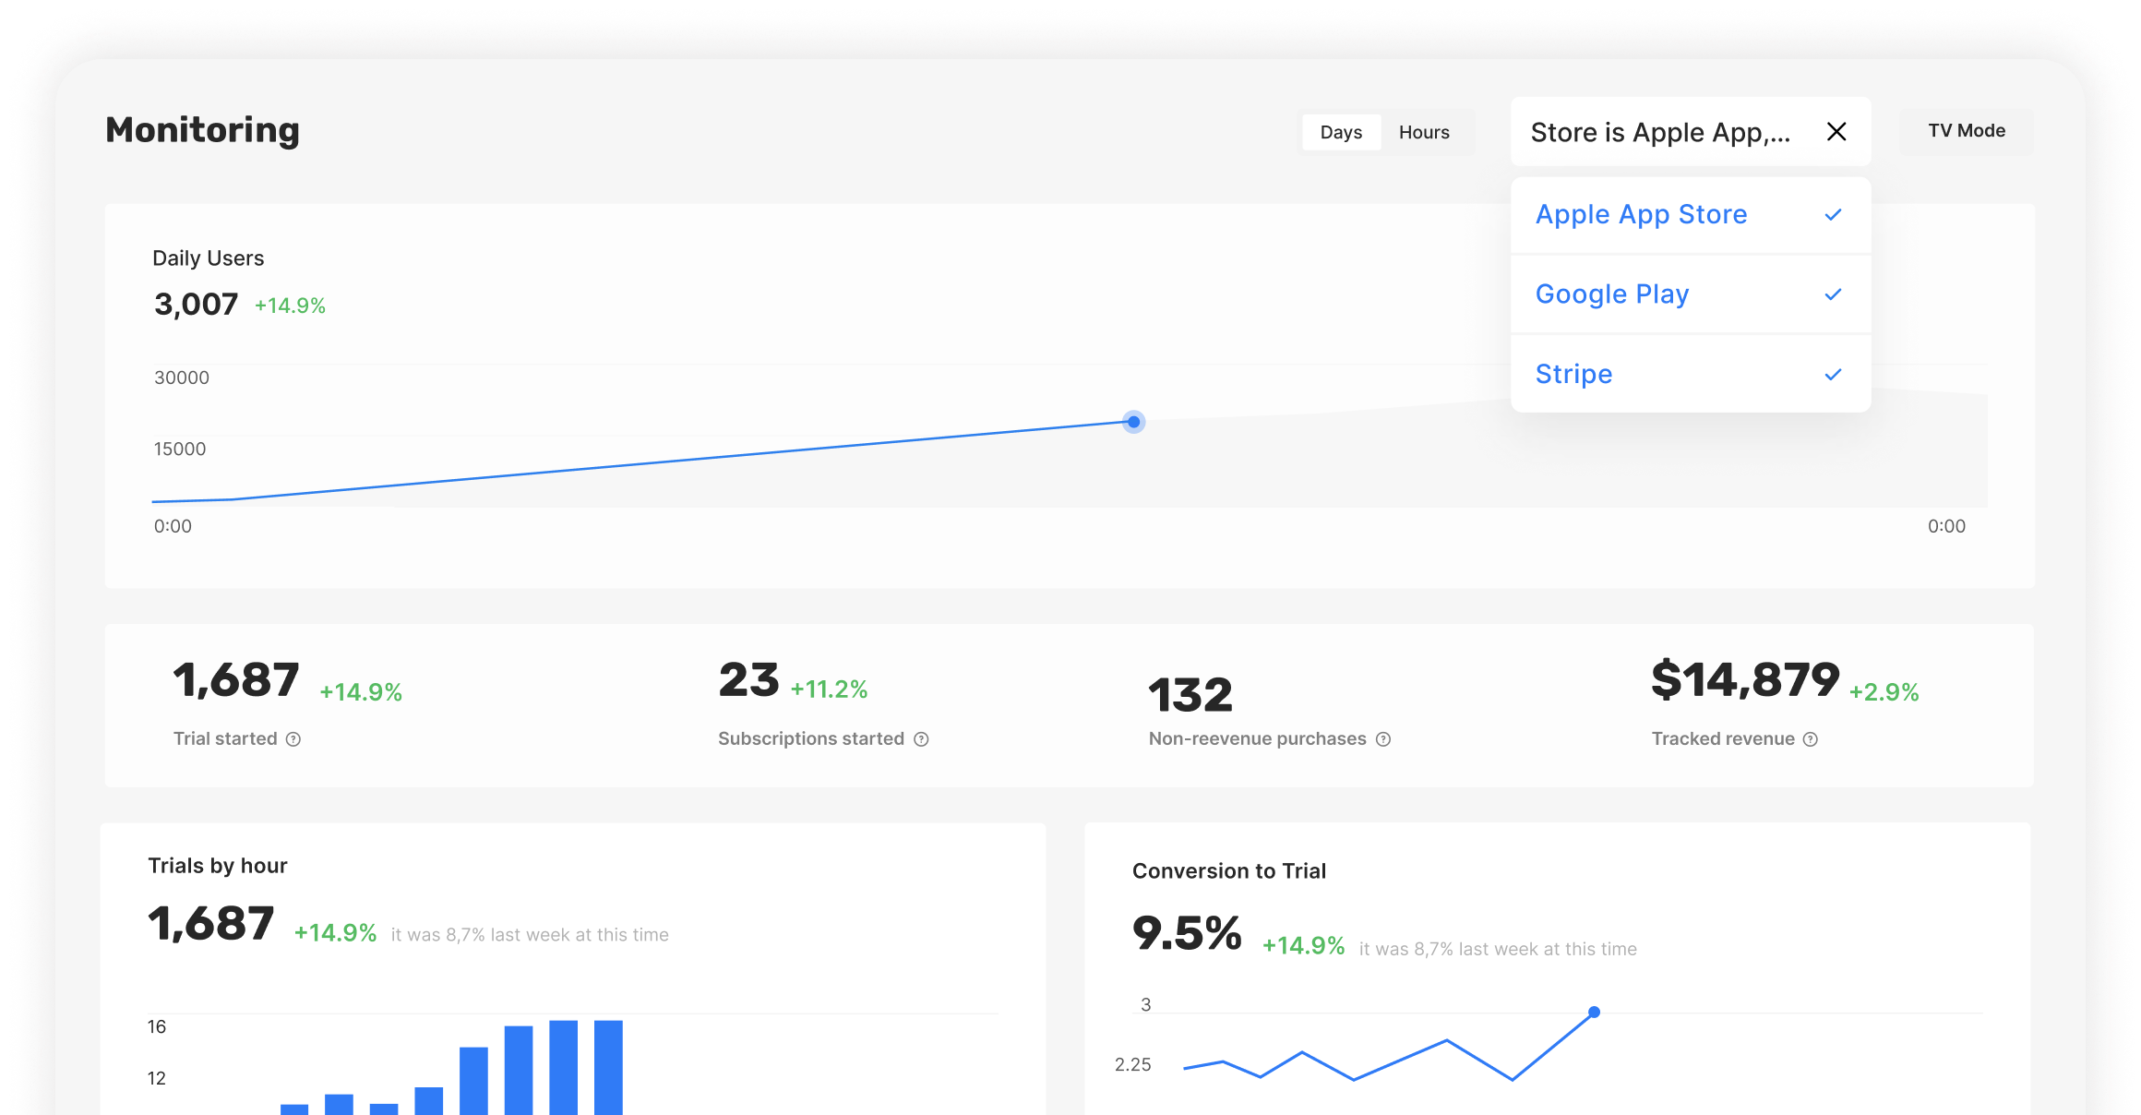Click the Subscriptions started help icon
This screenshot has width=2141, height=1115.
pos(920,738)
